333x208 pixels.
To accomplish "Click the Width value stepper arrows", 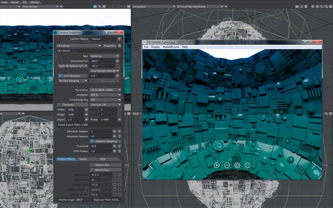I will pos(87,109).
